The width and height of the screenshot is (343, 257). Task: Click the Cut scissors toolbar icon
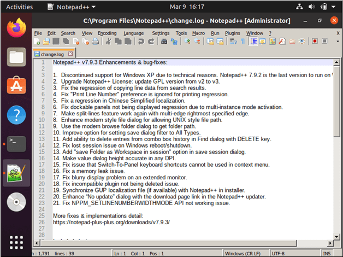tap(109, 42)
